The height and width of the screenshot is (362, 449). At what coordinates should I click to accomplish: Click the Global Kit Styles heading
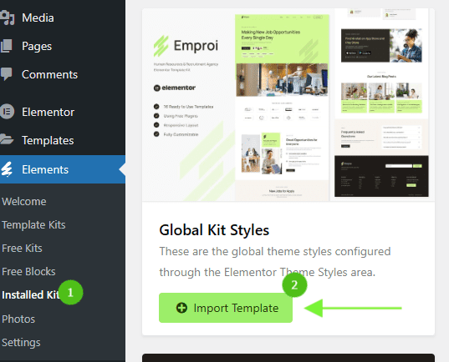point(214,230)
